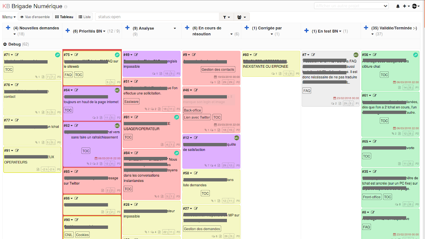Open the En test BN column dropdown
425x239 pixels.
(340, 31)
